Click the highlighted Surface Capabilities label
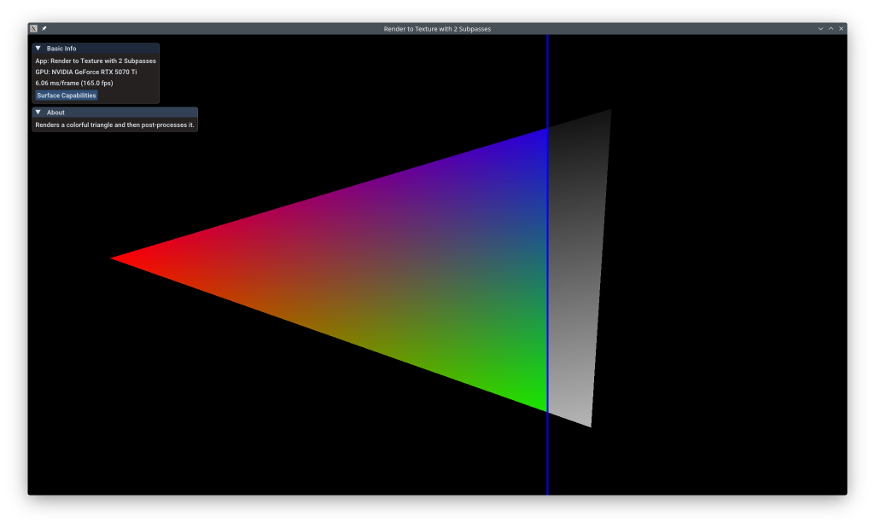The width and height of the screenshot is (875, 528). (66, 95)
